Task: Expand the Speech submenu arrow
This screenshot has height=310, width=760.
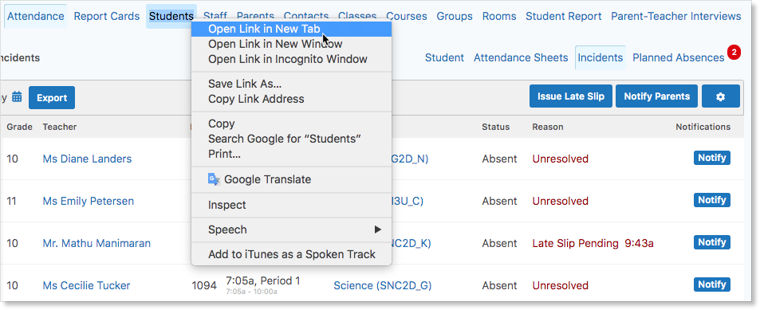Action: (x=377, y=230)
